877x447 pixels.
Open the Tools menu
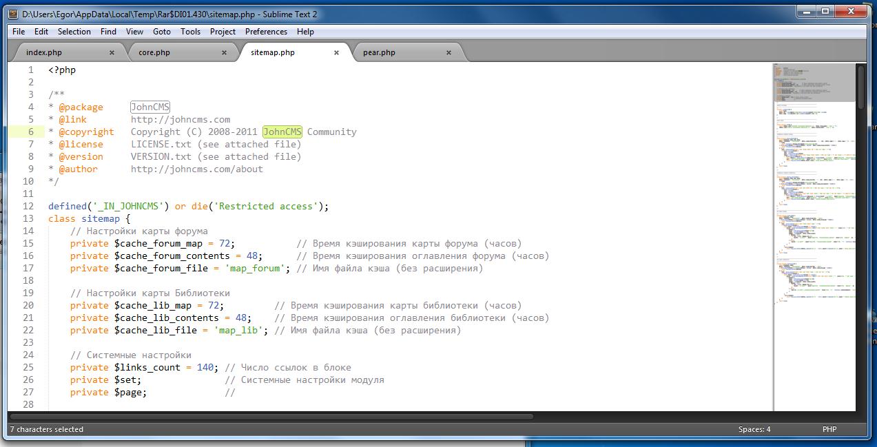(x=190, y=32)
